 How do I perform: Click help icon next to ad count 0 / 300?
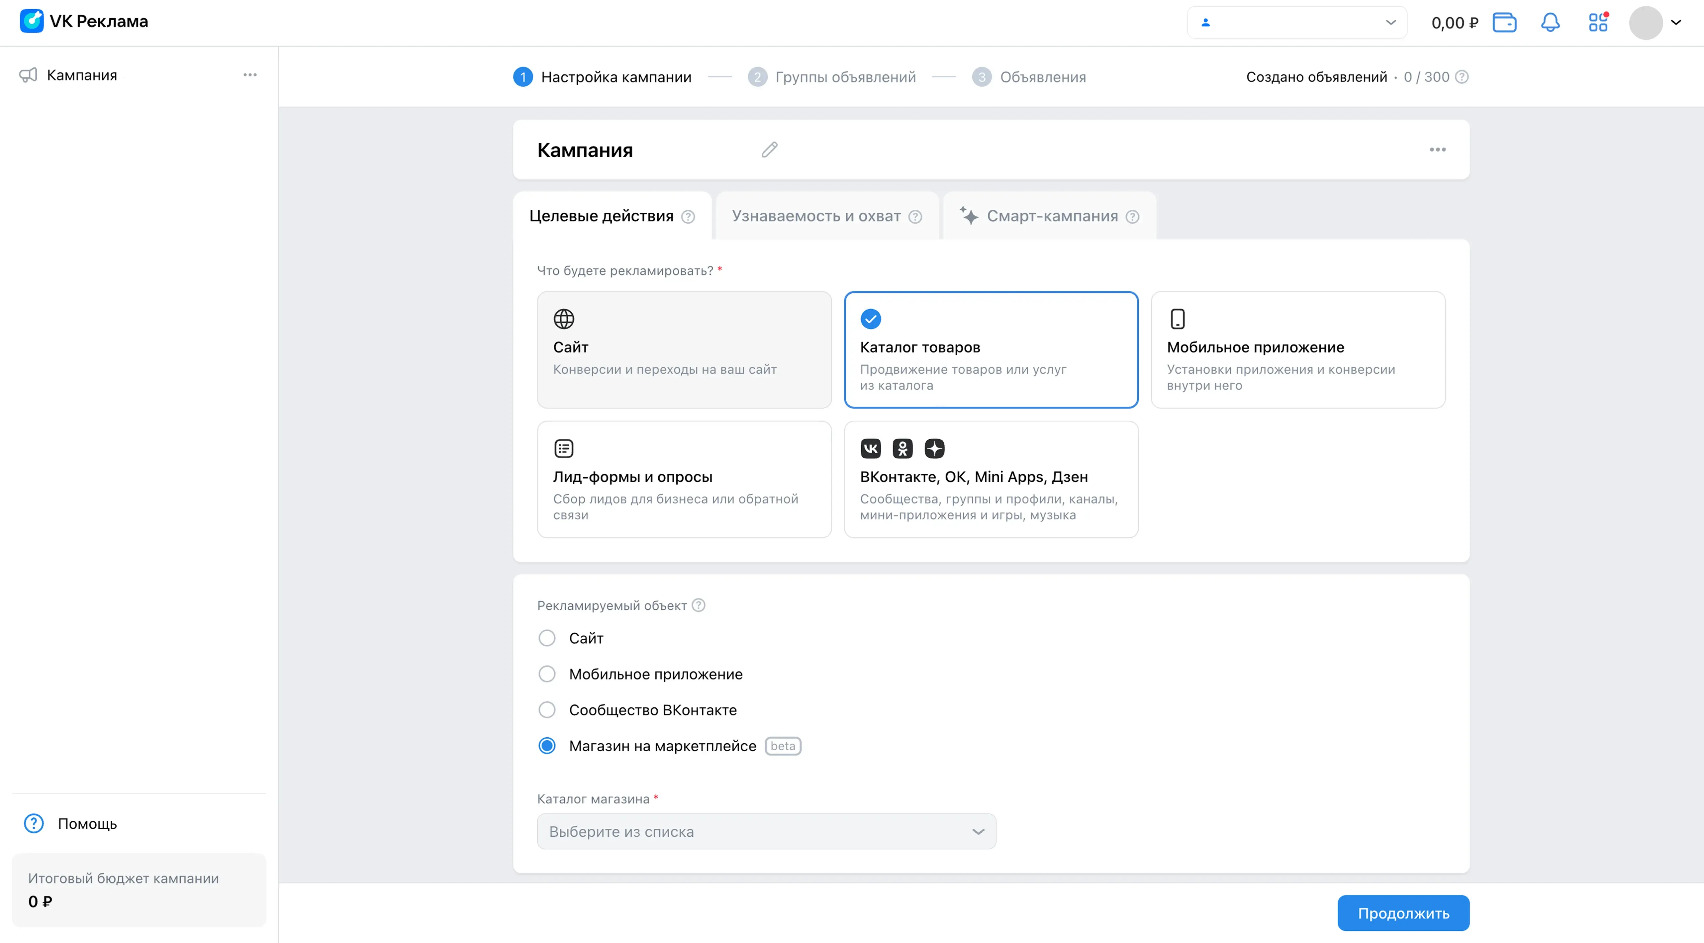tap(1463, 77)
